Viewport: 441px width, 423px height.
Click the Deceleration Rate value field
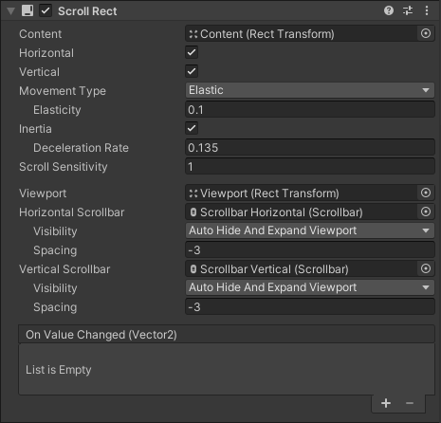tap(310, 147)
